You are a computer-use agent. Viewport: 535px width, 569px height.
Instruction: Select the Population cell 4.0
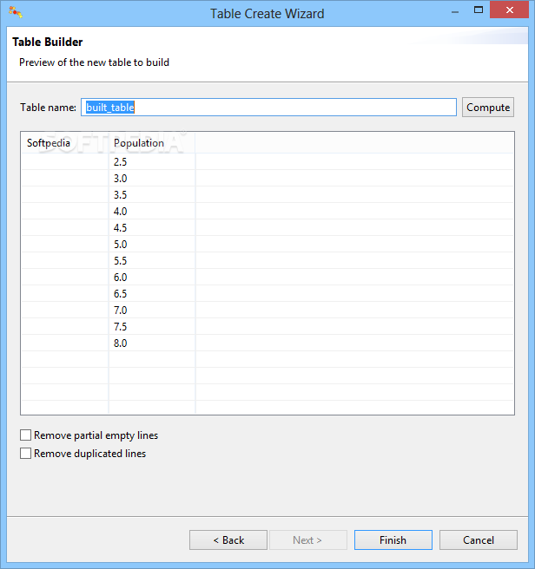tap(152, 211)
